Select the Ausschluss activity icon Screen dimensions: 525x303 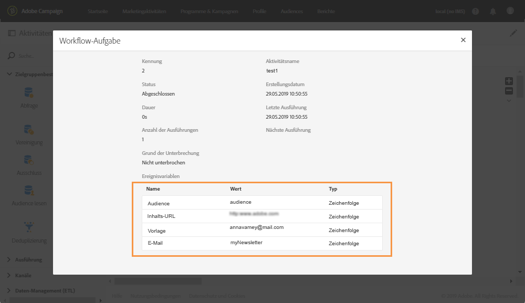coord(29,160)
